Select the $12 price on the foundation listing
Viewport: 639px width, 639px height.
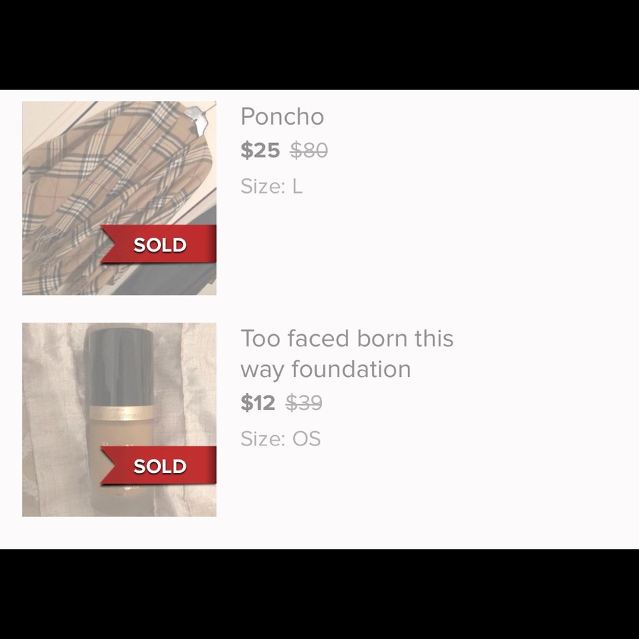click(x=259, y=403)
